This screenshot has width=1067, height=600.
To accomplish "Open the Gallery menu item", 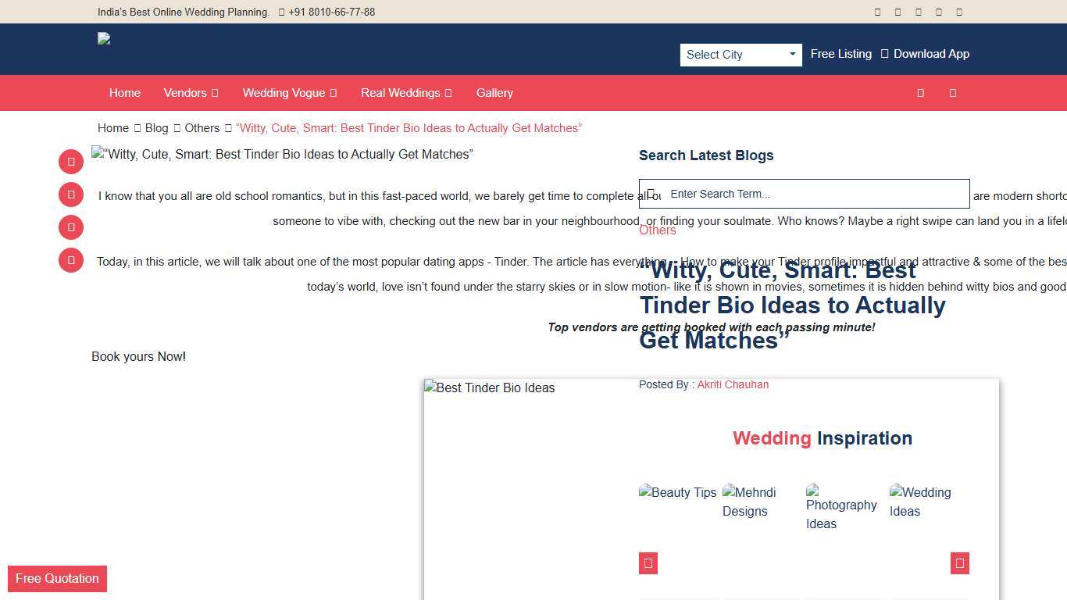I will (494, 93).
